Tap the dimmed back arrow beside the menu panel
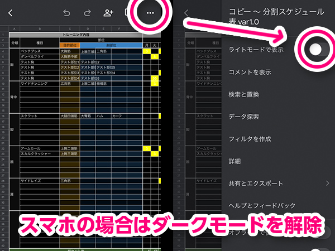The image size is (335, 251). (186, 12)
